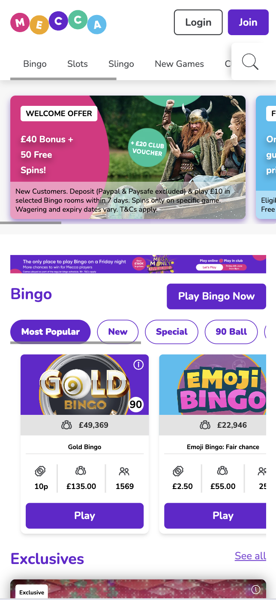The height and width of the screenshot is (600, 276).
Task: Open See all Exclusives
Action: point(250,555)
